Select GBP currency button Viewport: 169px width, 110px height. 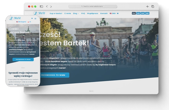[147, 13]
